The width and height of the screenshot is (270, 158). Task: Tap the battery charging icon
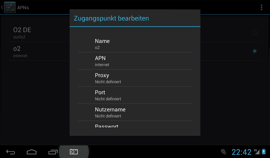pos(264,152)
